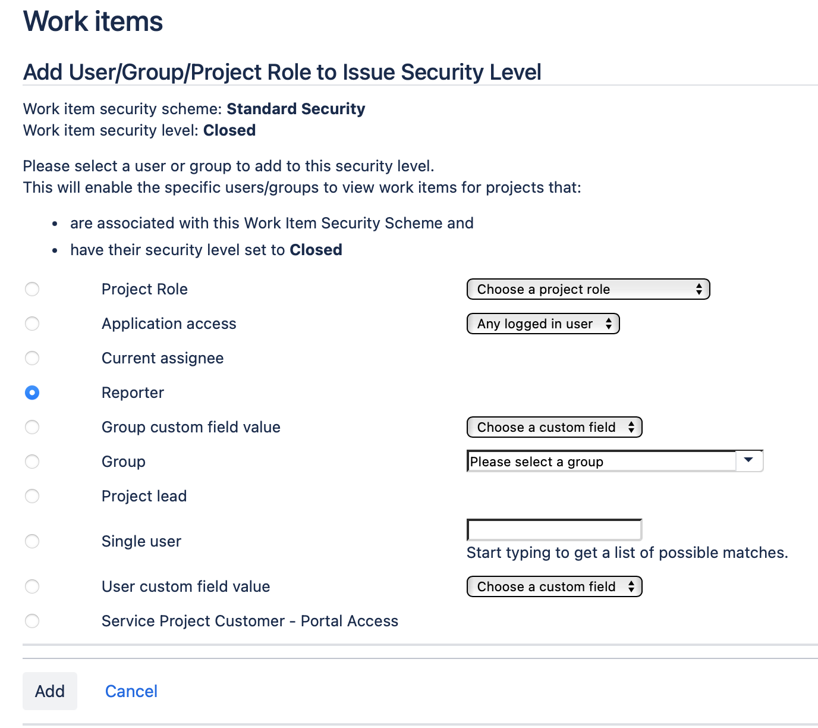
Task: Select Service Project Customer - Portal Access option
Action: [32, 621]
